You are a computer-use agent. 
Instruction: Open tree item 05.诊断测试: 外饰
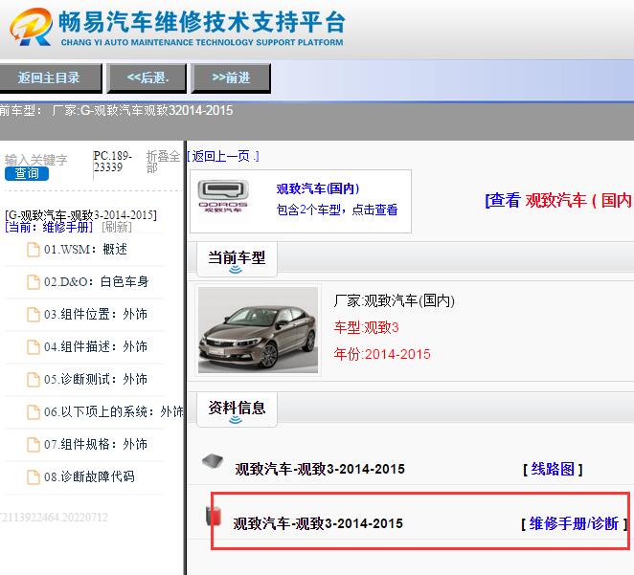96,380
